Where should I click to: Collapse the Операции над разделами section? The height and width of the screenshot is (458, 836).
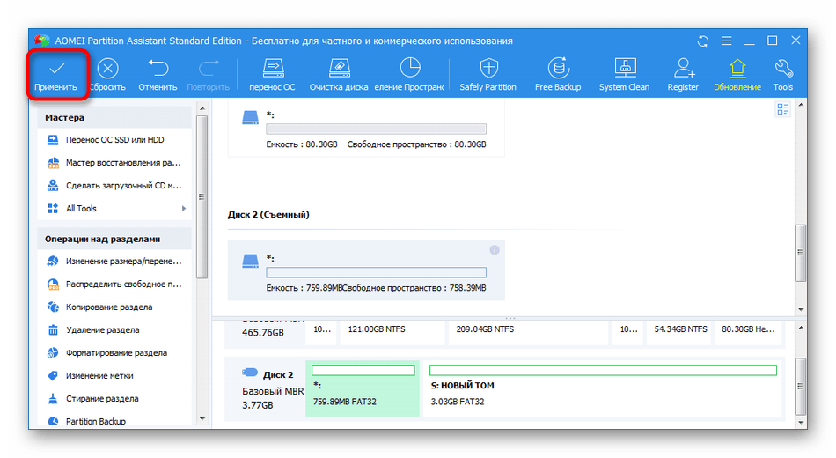tap(116, 239)
